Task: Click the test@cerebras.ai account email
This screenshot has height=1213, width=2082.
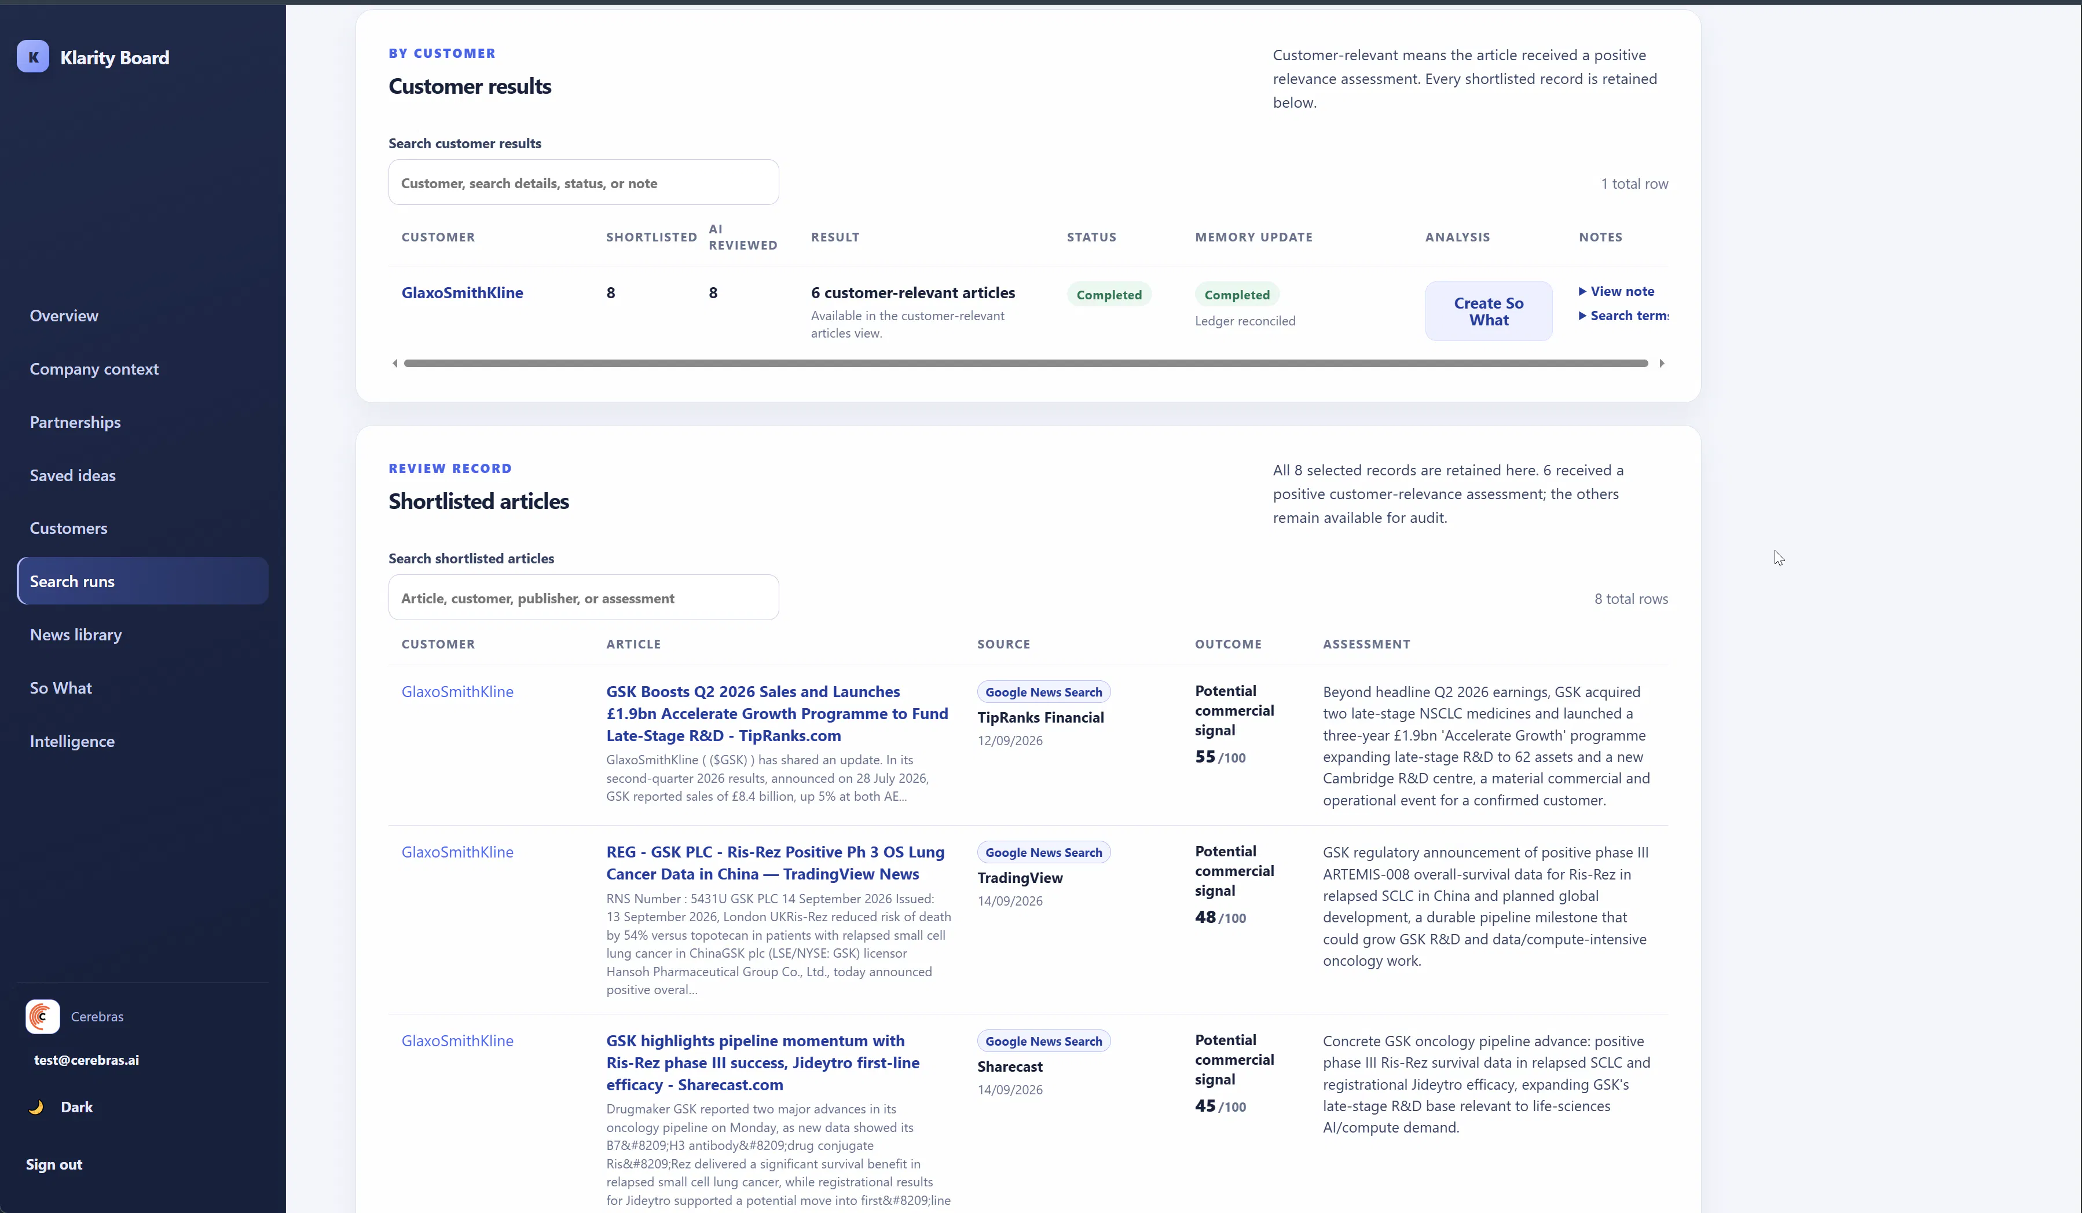Action: click(x=86, y=1060)
